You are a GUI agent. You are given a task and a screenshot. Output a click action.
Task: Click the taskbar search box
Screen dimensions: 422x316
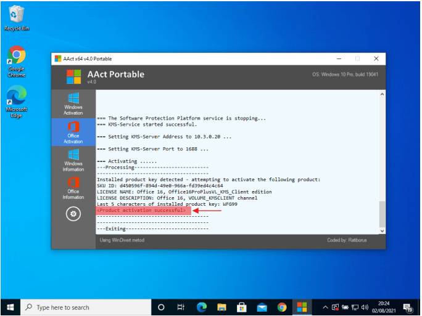86,307
